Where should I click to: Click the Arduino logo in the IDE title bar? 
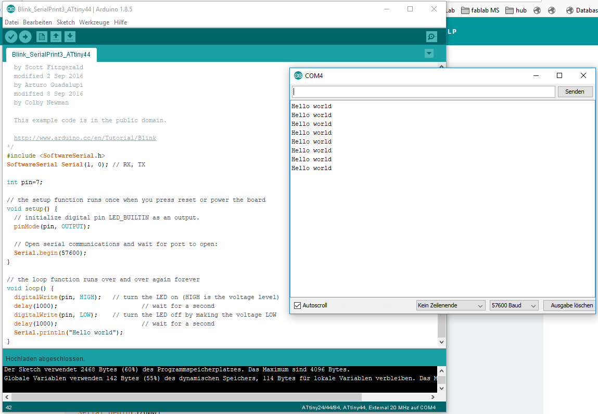click(11, 9)
